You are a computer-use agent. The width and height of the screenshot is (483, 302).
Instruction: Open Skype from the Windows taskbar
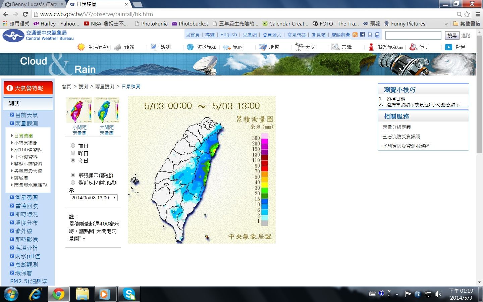(x=129, y=294)
